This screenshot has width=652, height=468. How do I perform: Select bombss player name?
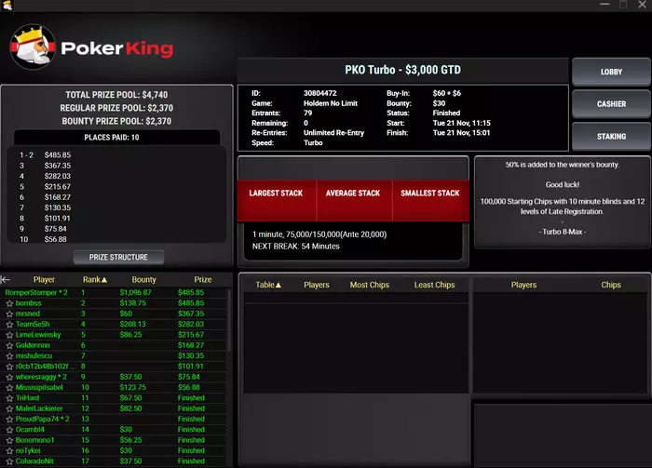(x=28, y=303)
